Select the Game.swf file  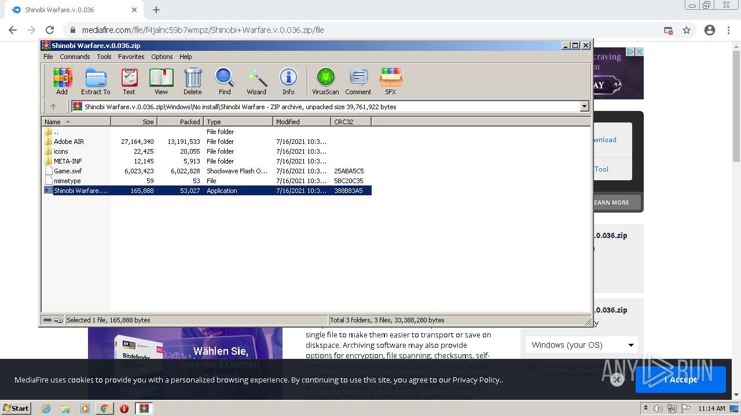(207, 171)
